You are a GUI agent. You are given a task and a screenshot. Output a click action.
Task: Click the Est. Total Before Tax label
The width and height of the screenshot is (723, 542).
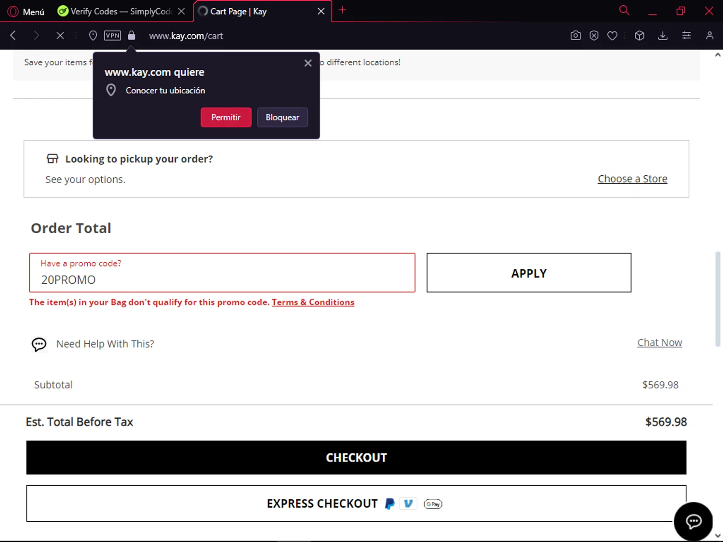click(x=80, y=422)
